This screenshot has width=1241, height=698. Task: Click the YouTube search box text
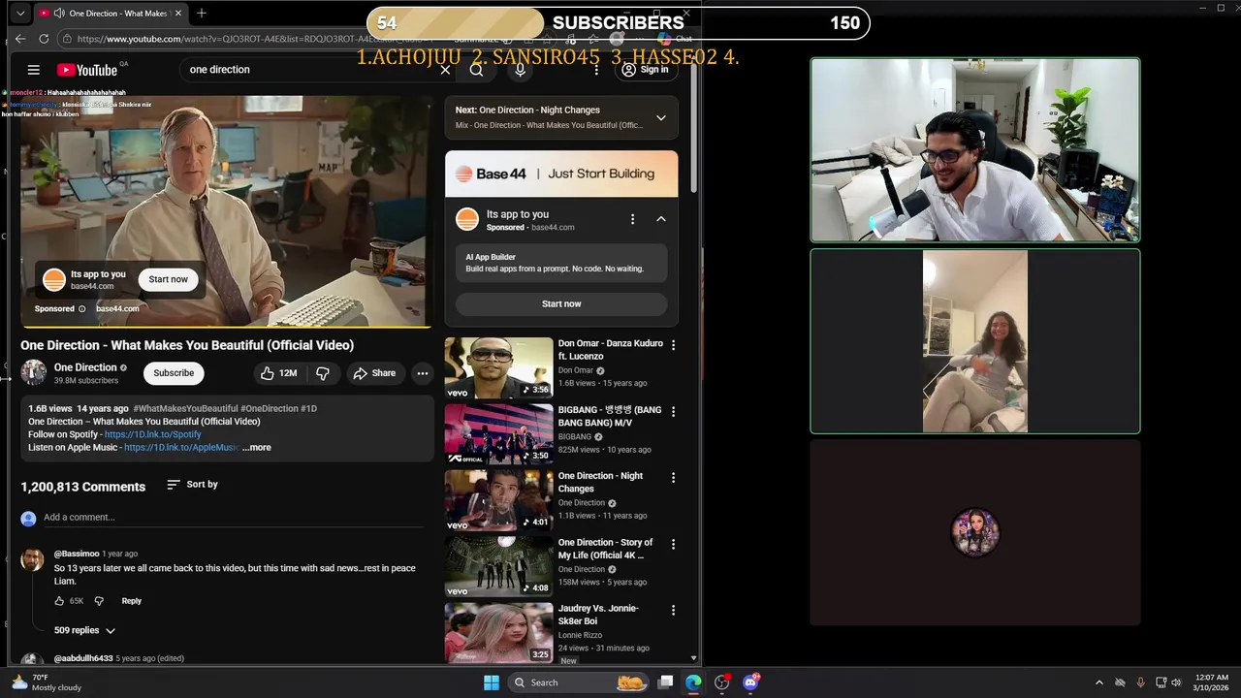coord(220,70)
